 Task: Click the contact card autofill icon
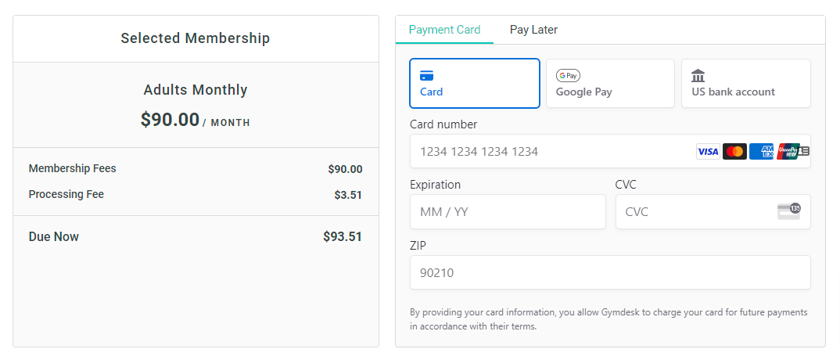tap(804, 151)
